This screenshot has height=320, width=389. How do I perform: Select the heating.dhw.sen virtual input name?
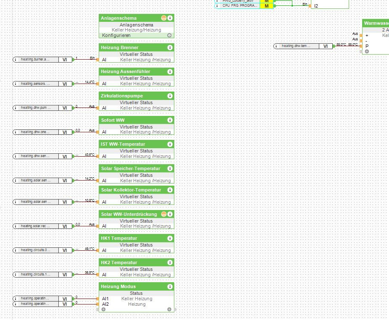(35, 156)
